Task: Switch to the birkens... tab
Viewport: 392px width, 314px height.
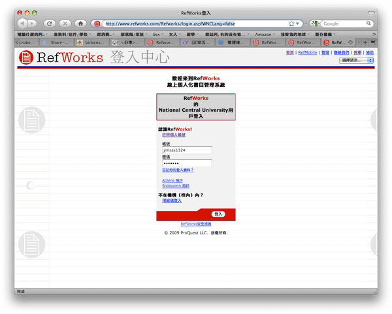Action: [91, 42]
